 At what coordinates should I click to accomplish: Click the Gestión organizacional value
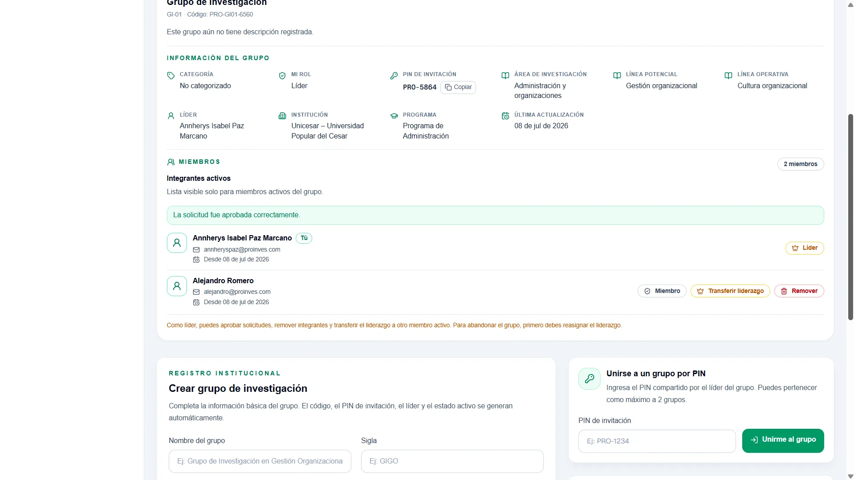[x=662, y=86]
